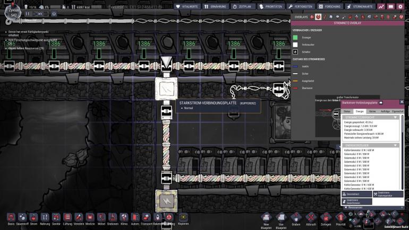Viewport: 409px width, 230px height.
Task: Click the green Erzeuger legend swatch
Action: pos(295,38)
